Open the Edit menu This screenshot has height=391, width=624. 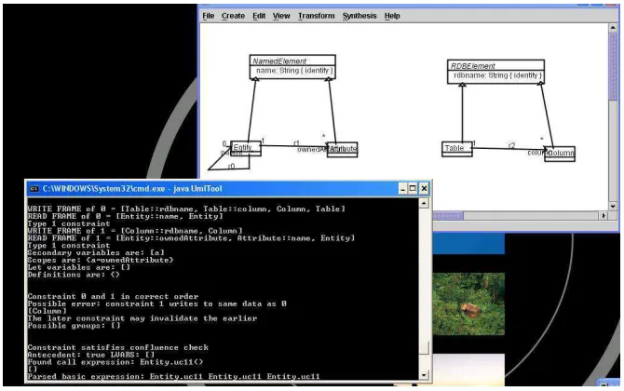click(x=259, y=16)
